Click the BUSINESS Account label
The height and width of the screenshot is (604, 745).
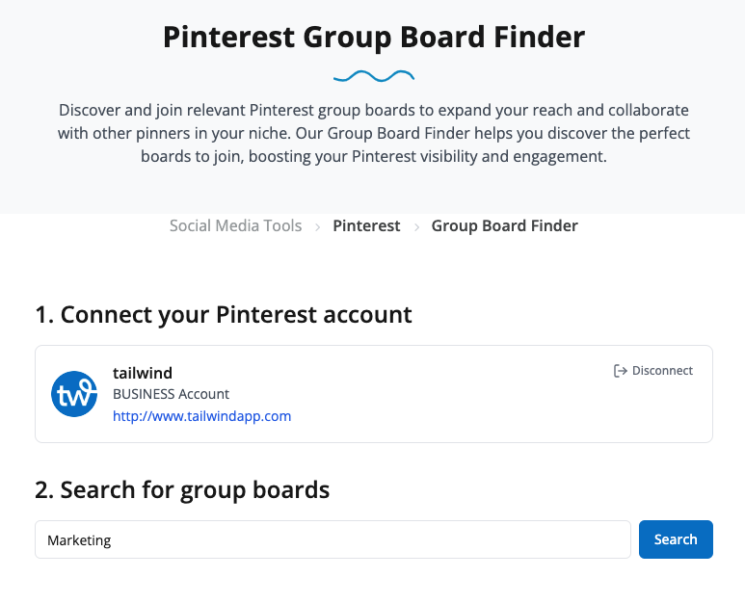(171, 394)
